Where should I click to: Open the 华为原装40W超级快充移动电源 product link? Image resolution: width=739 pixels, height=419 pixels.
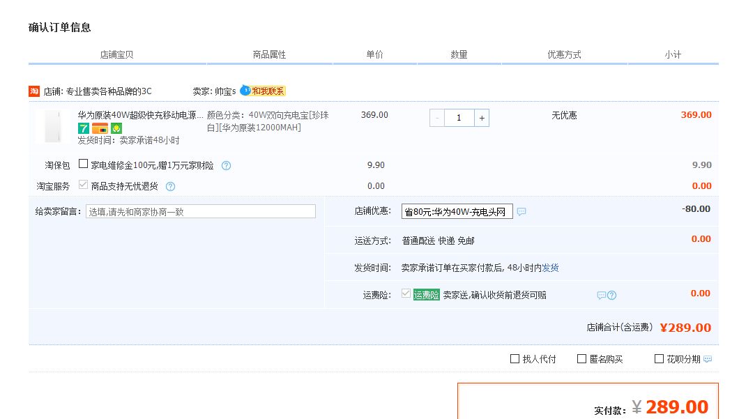click(x=140, y=115)
